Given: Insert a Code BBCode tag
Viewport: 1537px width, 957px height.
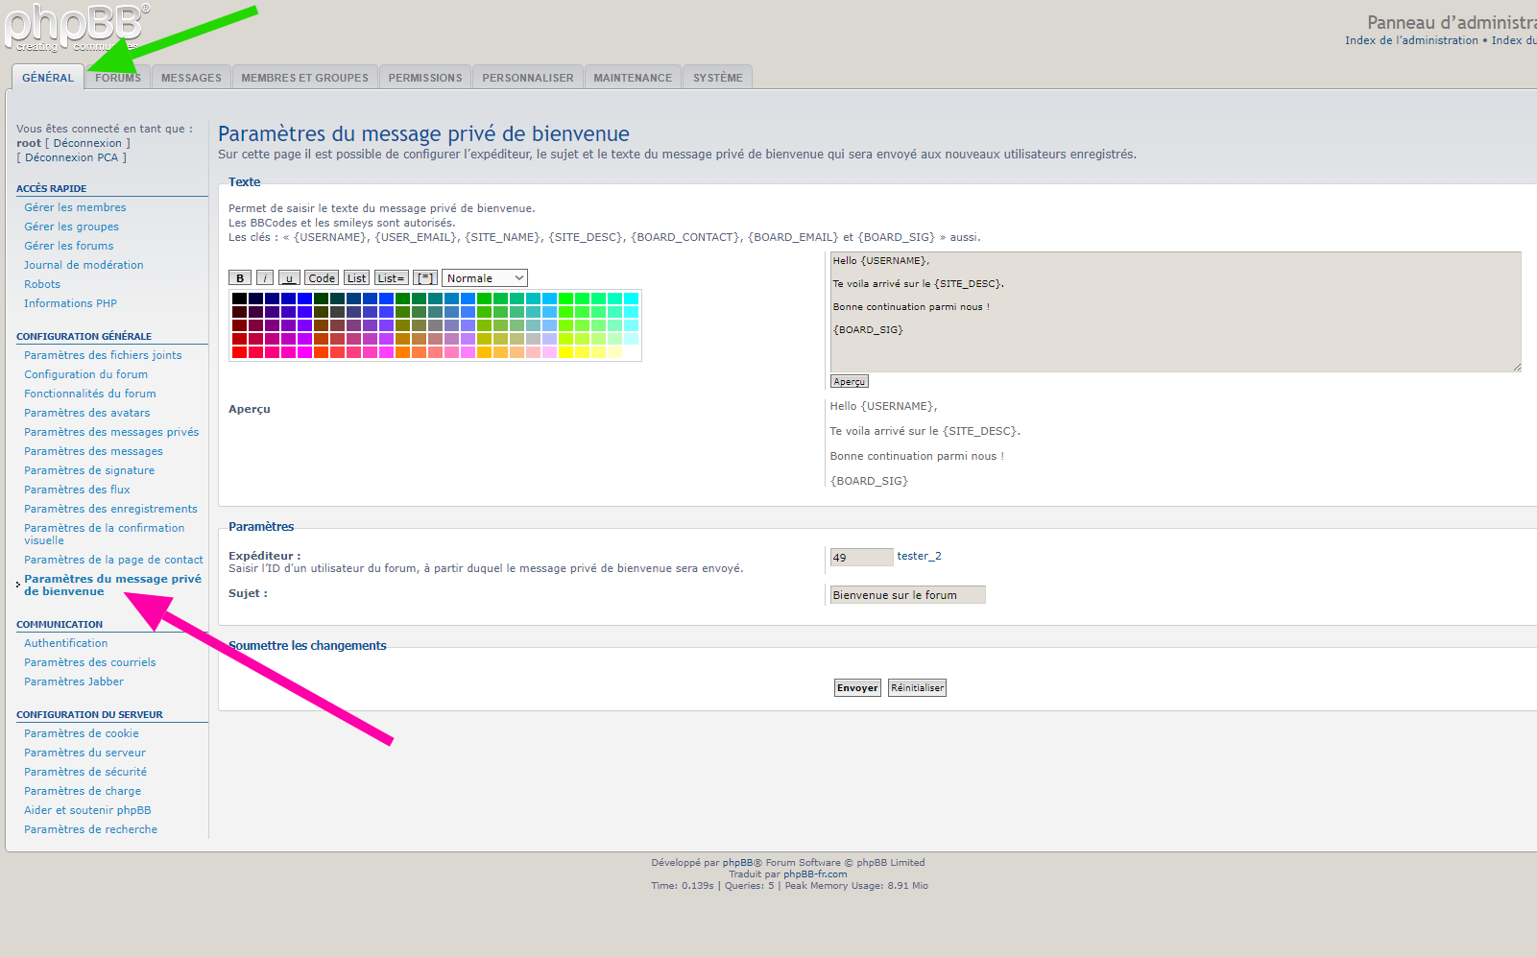Looking at the screenshot, I should coord(322,278).
